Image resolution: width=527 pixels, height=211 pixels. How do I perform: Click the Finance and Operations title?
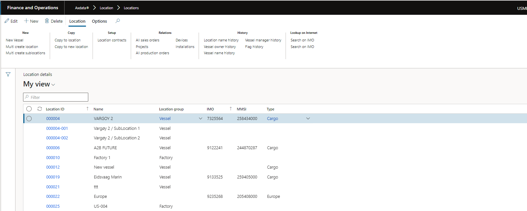coord(33,8)
